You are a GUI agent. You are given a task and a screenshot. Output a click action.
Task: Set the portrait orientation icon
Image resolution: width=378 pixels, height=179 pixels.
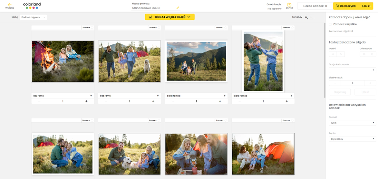click(x=372, y=54)
